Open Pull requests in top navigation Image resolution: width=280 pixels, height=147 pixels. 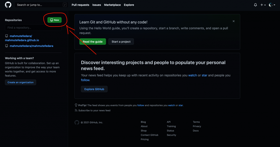coord(80,5)
